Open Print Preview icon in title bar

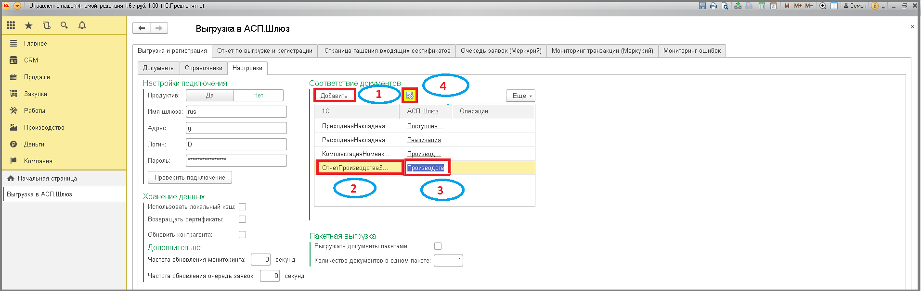(725, 6)
